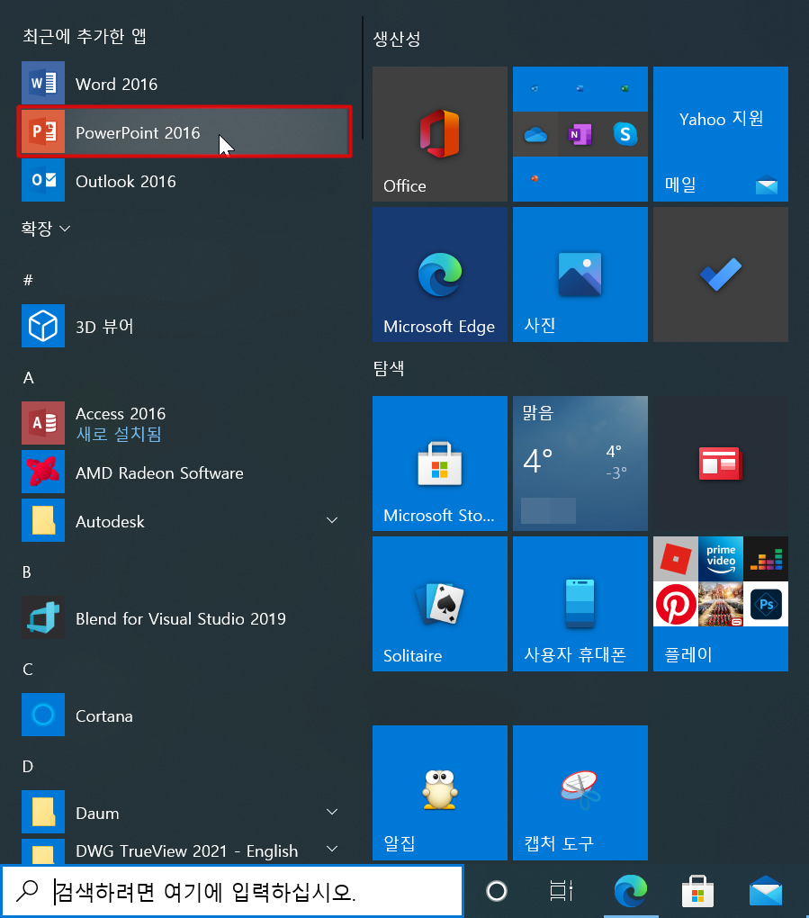This screenshot has height=918, width=809.
Task: Open the Solitaire tile
Action: click(440, 604)
